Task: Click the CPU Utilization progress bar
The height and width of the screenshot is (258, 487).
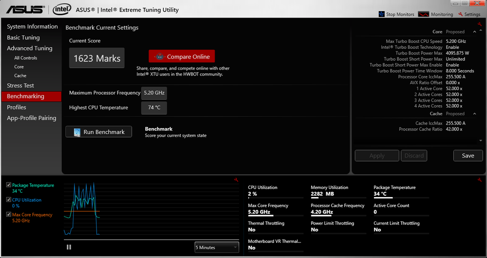Action: click(x=275, y=198)
